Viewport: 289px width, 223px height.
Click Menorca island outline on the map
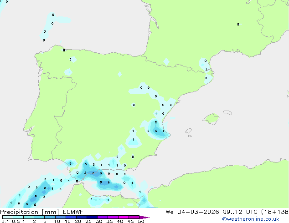[227, 112]
